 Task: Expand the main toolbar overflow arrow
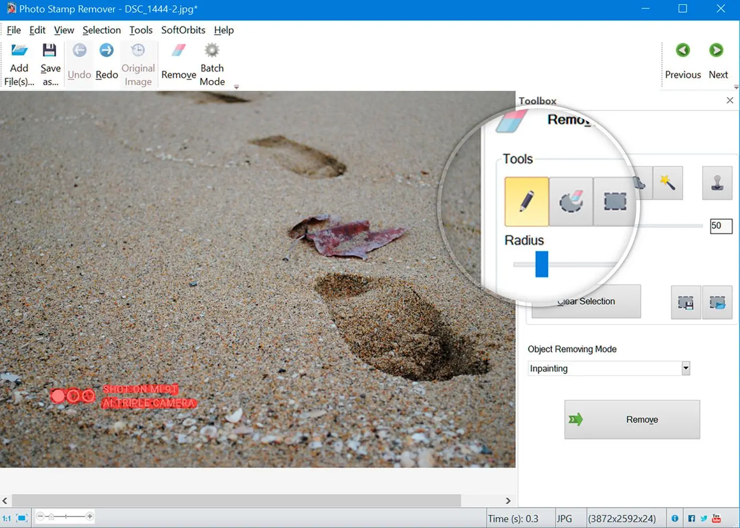click(236, 87)
